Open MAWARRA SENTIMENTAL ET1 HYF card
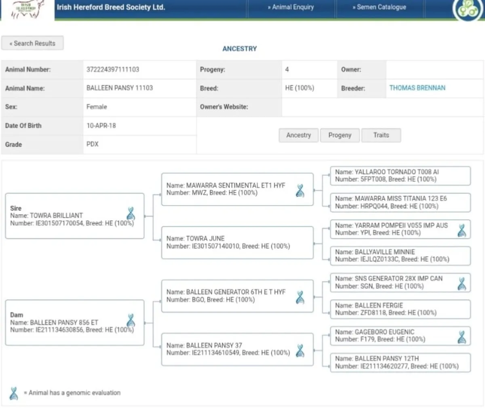The width and height of the screenshot is (485, 408). click(x=237, y=189)
